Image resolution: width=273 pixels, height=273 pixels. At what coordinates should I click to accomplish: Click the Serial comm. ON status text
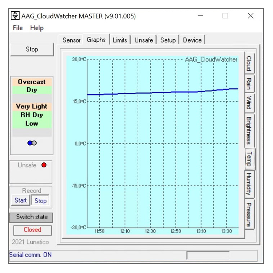pyautogui.click(x=31, y=255)
